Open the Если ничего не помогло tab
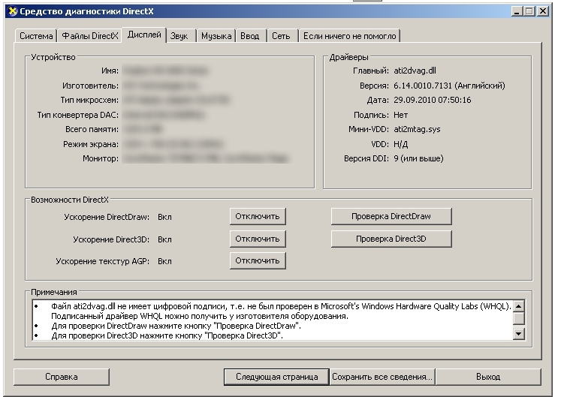 tap(349, 36)
